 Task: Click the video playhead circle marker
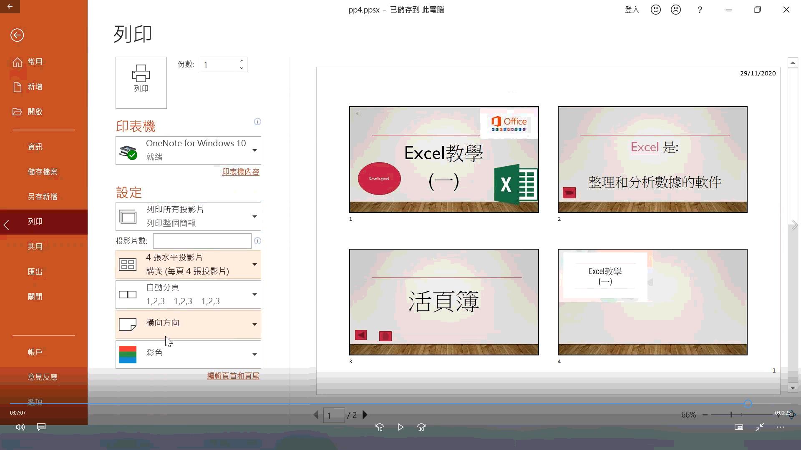[x=748, y=404]
